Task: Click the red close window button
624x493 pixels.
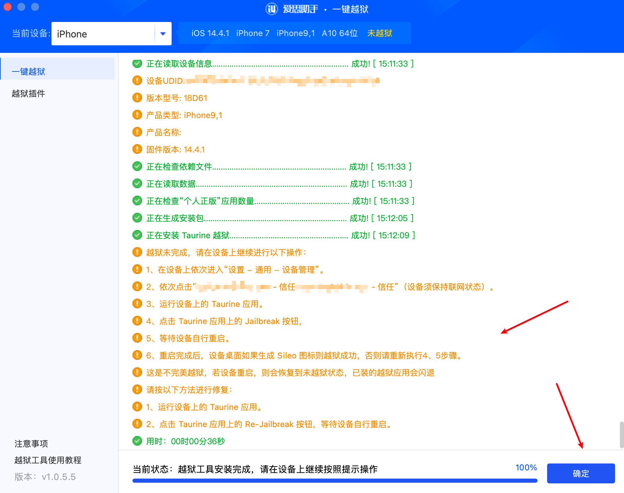Action: (8, 7)
